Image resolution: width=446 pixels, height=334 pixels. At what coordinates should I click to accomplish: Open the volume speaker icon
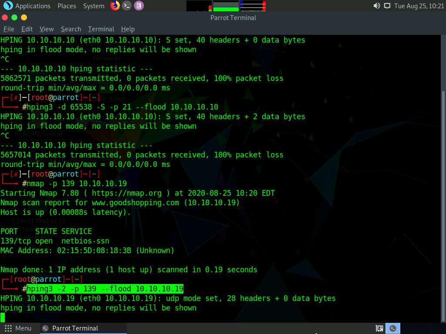pos(377,6)
